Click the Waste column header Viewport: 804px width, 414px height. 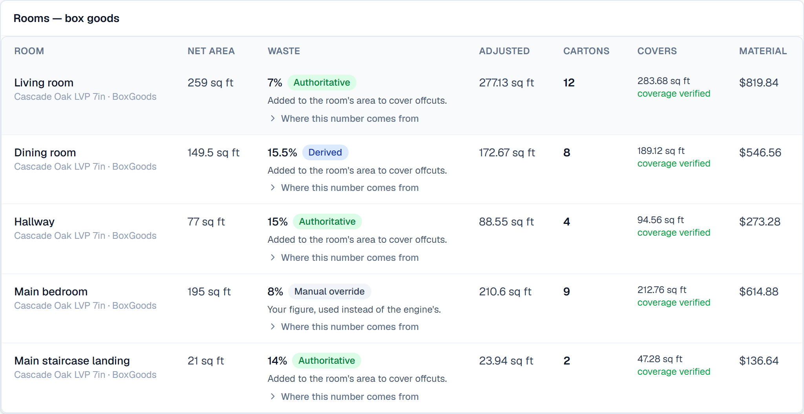click(284, 51)
